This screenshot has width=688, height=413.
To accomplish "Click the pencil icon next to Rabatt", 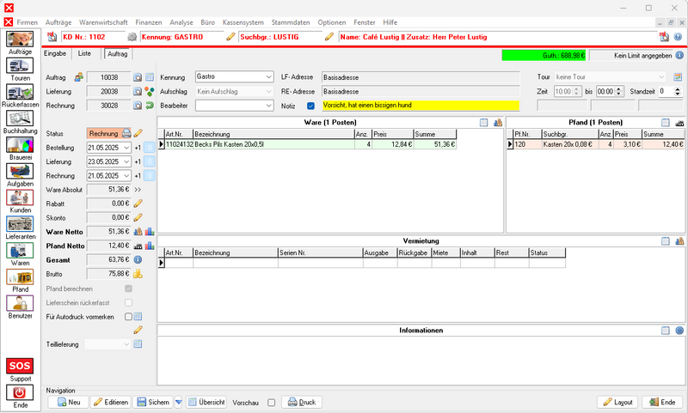I will click(138, 203).
